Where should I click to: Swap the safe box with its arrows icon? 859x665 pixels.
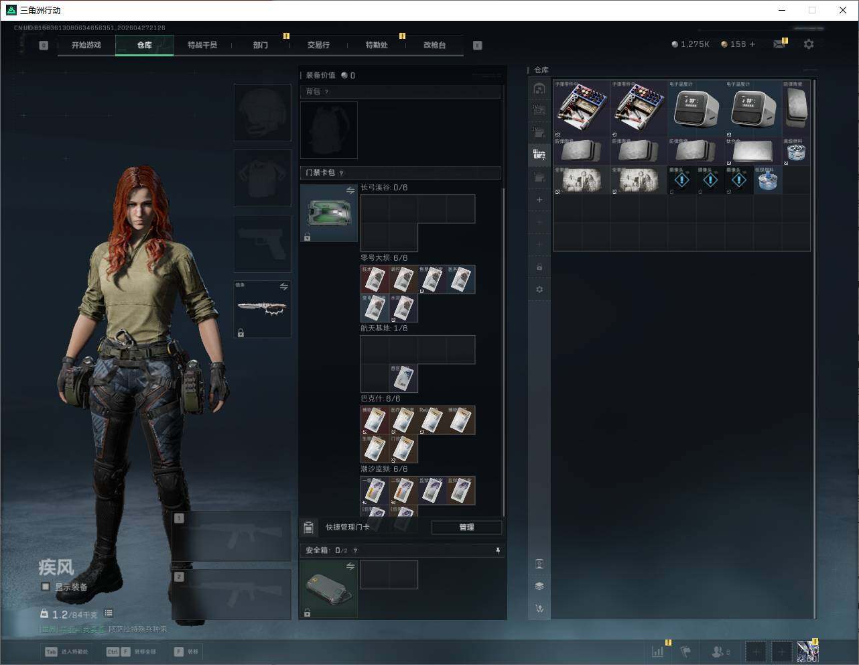pos(350,566)
